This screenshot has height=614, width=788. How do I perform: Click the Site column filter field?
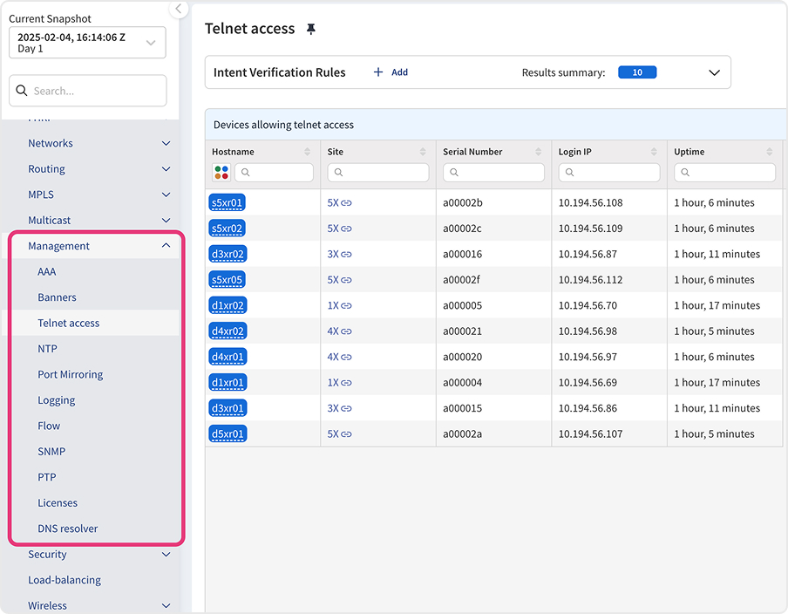[378, 173]
